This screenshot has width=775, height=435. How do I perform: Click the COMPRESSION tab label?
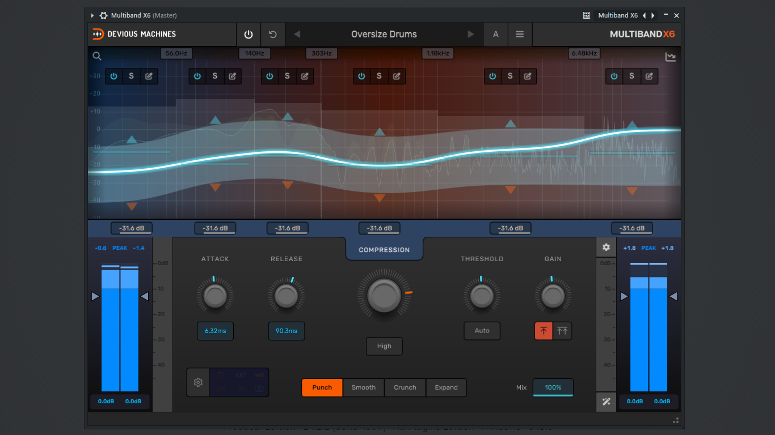coord(384,250)
